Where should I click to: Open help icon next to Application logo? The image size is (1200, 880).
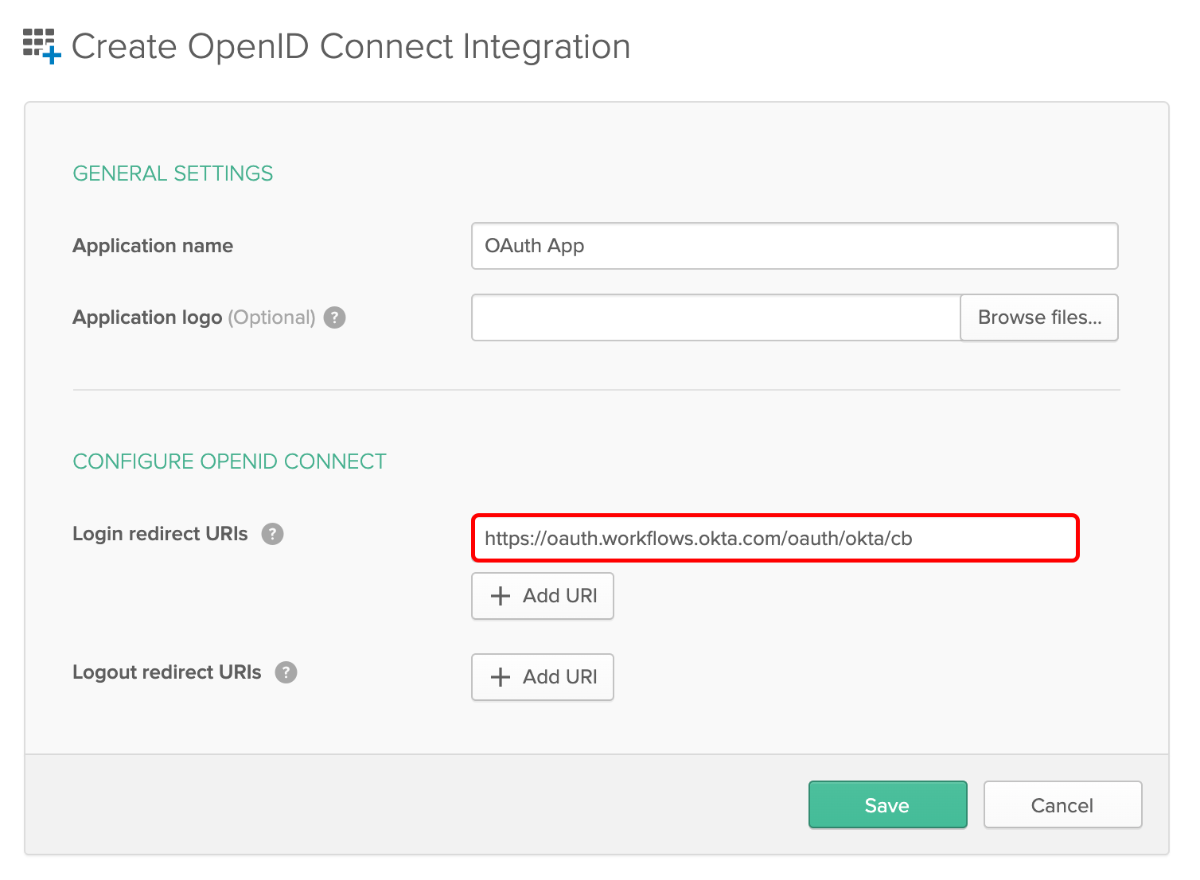click(335, 317)
